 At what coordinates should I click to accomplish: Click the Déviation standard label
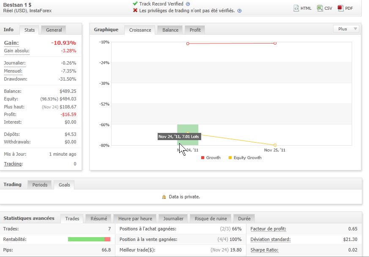[x=271, y=239]
